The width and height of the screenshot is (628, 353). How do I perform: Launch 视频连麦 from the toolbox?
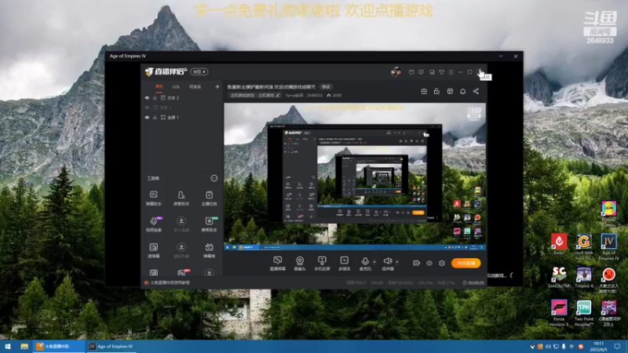153,224
